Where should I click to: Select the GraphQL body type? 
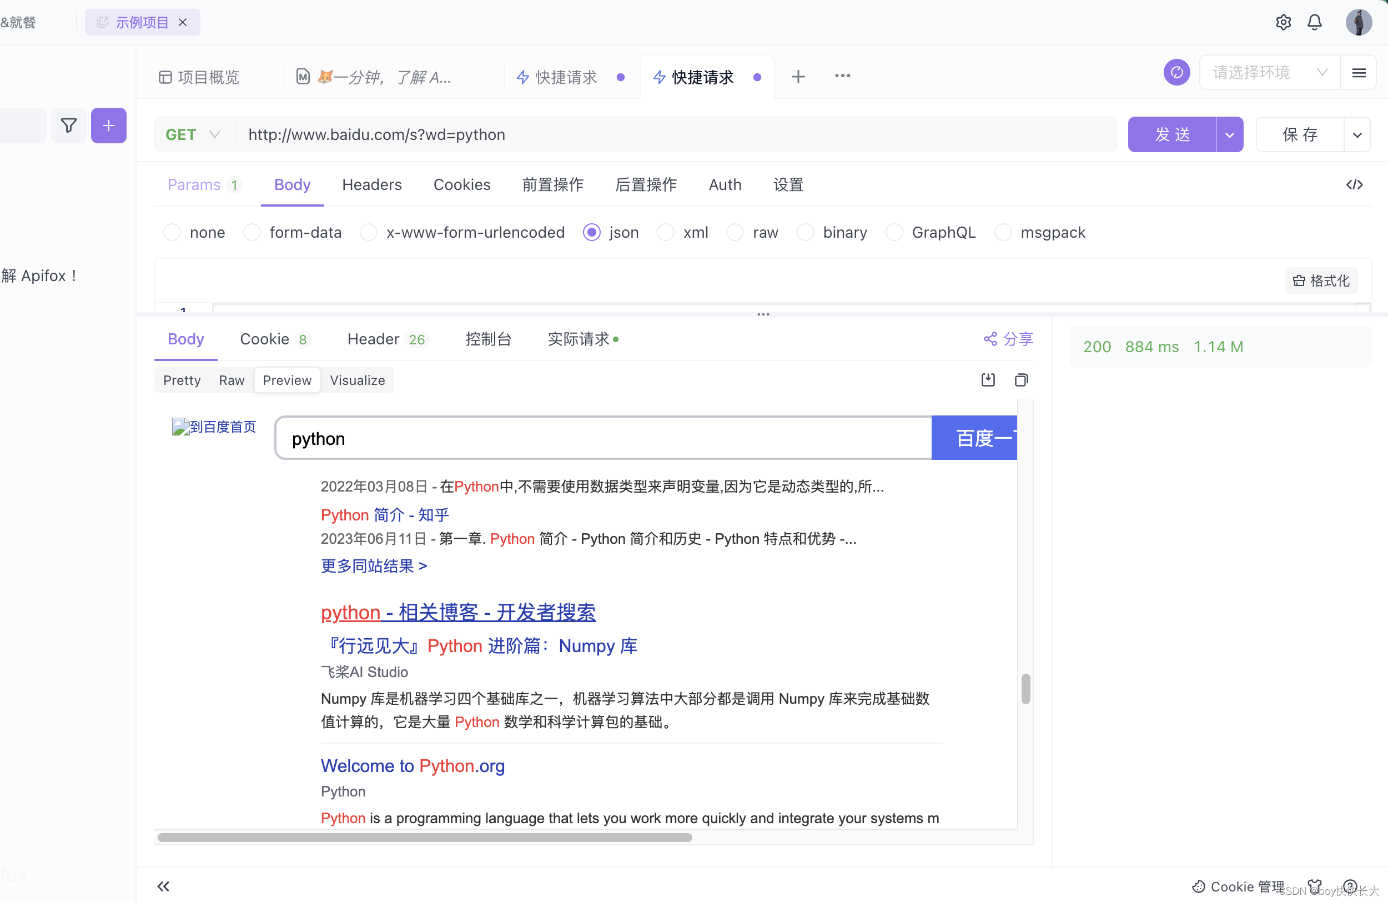click(930, 232)
